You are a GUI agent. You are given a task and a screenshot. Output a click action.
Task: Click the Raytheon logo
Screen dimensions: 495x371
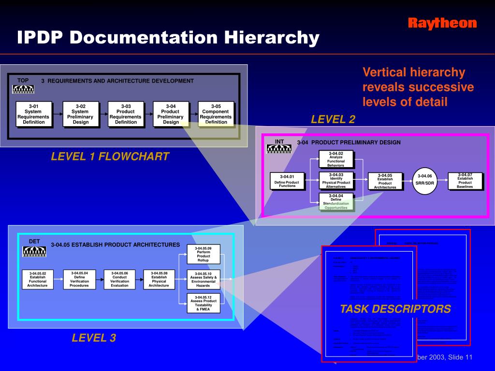pos(442,23)
